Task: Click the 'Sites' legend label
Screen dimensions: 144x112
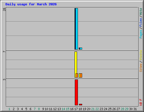Action: pos(141,68)
